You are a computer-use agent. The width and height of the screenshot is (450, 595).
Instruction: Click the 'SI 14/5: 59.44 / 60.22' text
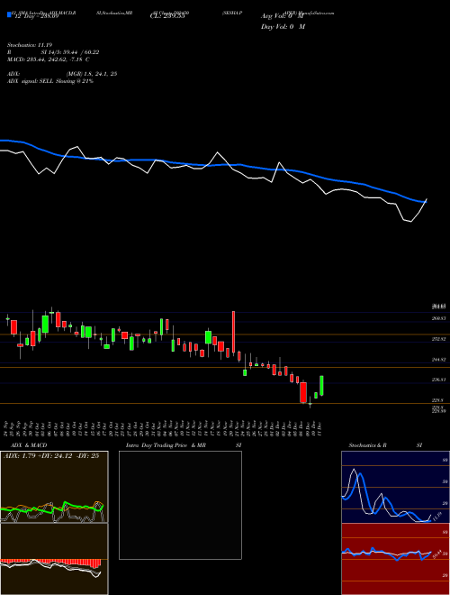pyautogui.click(x=70, y=52)
